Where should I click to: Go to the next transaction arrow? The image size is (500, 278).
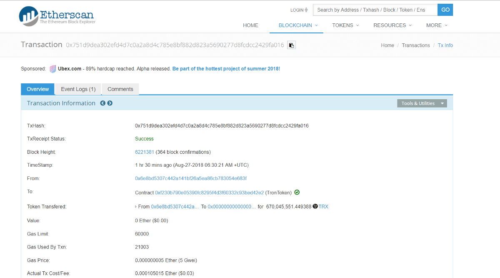point(110,103)
